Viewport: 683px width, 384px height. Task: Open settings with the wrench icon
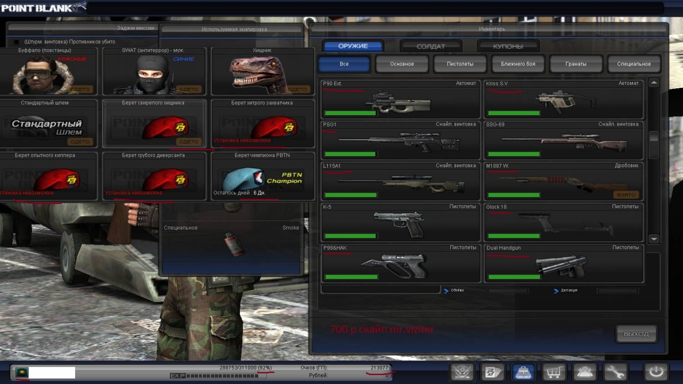click(615, 372)
